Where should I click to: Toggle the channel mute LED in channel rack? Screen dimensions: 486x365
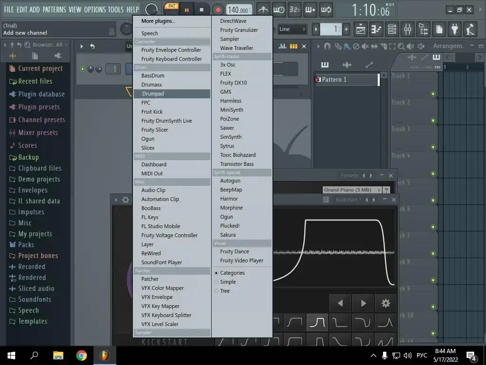pos(83,69)
